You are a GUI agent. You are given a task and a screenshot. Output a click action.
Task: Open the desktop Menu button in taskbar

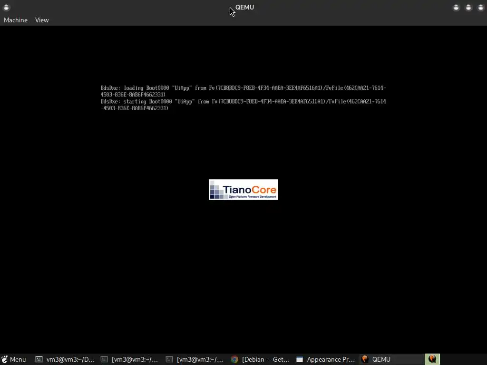[x=14, y=359]
